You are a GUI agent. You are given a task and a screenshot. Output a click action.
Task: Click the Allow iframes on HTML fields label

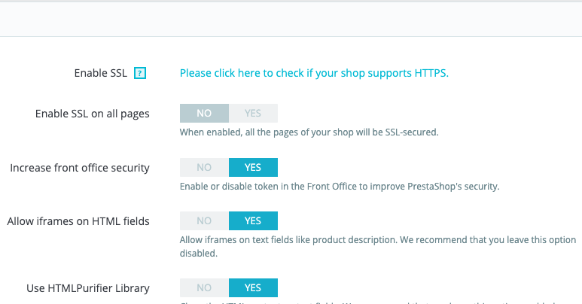pyautogui.click(x=78, y=221)
